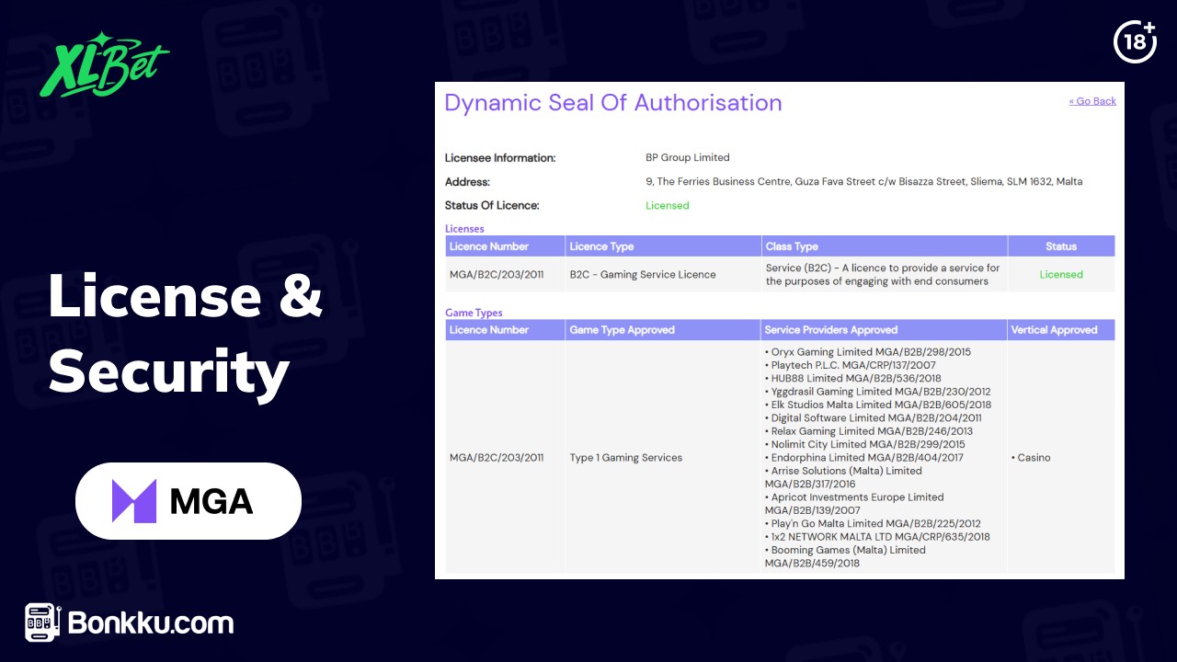This screenshot has width=1177, height=662.
Task: Click the purple MGA logo icon
Action: pos(134,501)
